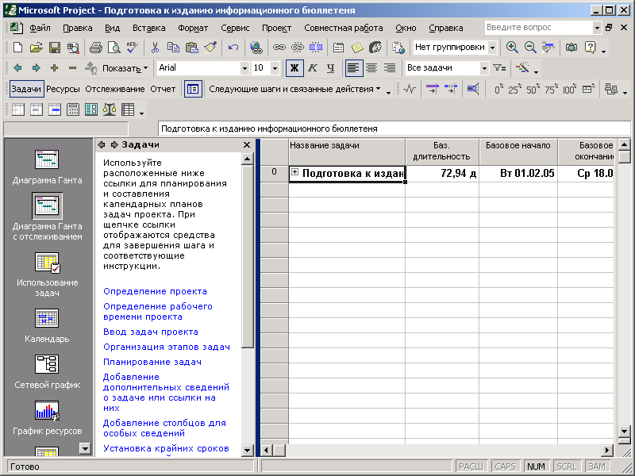635x476 pixels.
Task: Open the Файл menu
Action: click(x=40, y=28)
